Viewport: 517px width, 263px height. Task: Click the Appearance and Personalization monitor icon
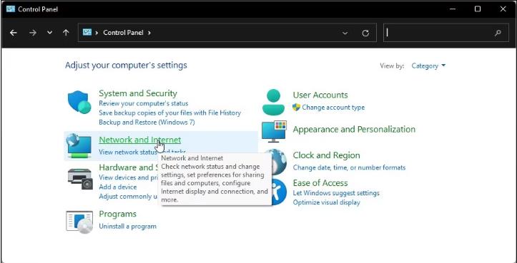click(x=274, y=131)
